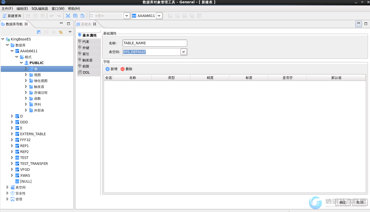Switch to the 触发器 tab

(x=89, y=60)
